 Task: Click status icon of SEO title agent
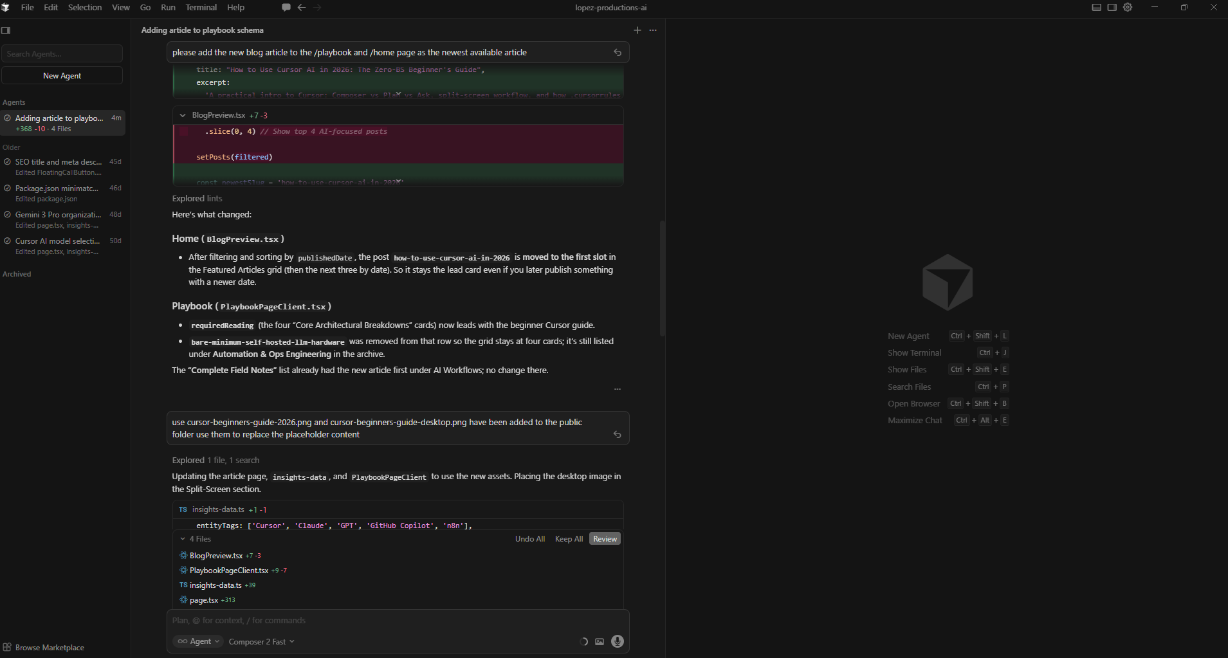pyautogui.click(x=7, y=162)
